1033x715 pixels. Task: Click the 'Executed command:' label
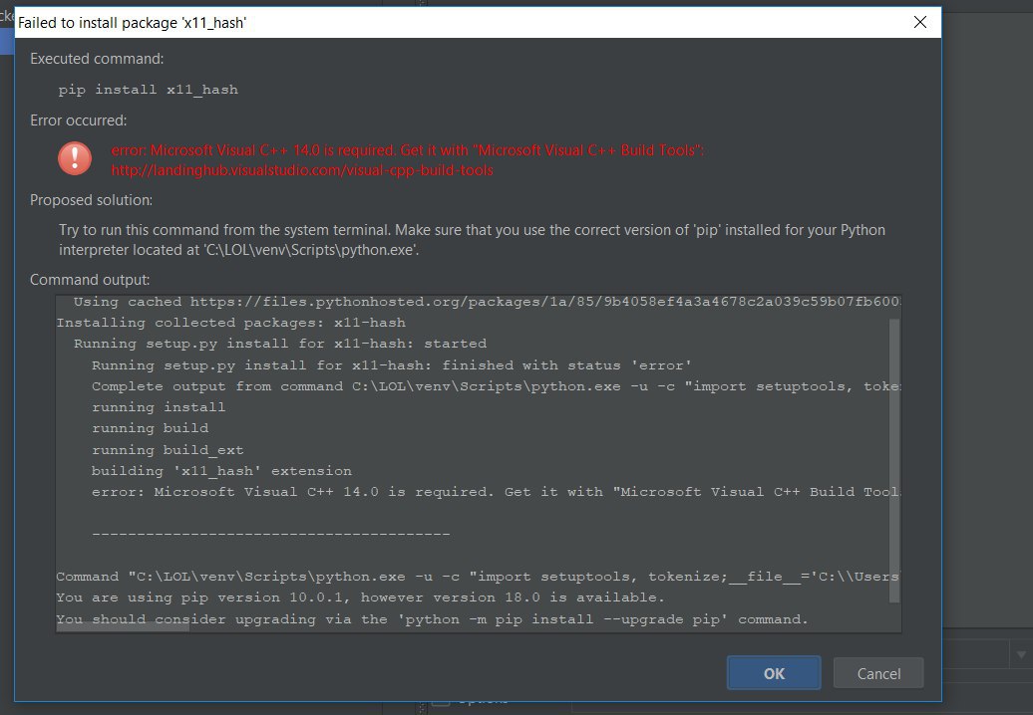tap(97, 59)
